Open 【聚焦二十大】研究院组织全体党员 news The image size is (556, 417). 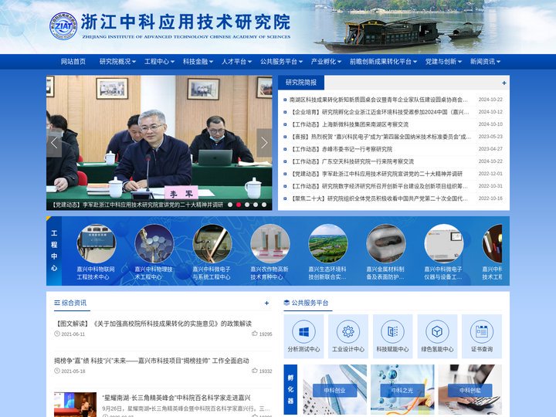click(x=378, y=198)
